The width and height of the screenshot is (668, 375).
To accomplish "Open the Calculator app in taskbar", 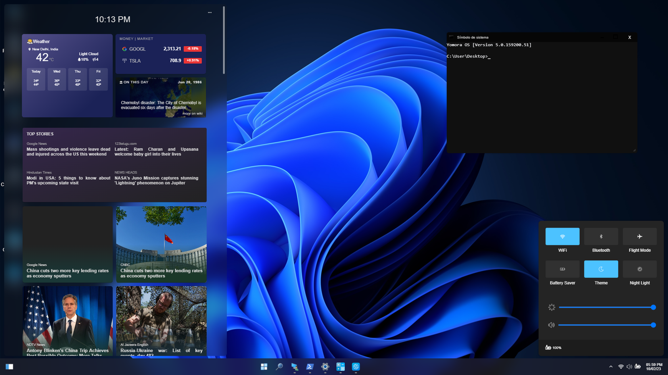I will point(341,367).
